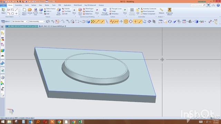
Task: Open the Curve ribbon tab
Action: coord(27,5)
